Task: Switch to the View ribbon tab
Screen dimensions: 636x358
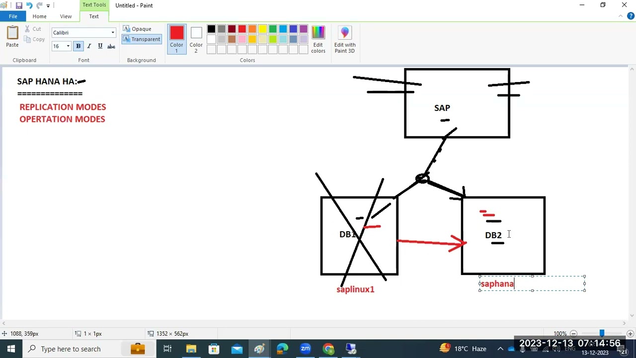Action: pyautogui.click(x=66, y=16)
